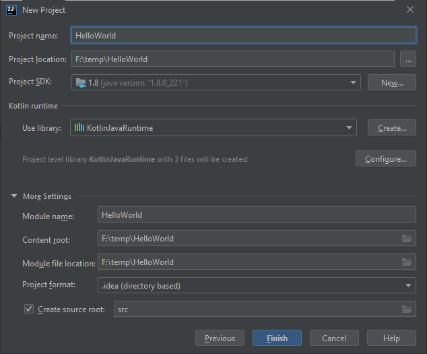Click the Configure... button

(x=385, y=159)
